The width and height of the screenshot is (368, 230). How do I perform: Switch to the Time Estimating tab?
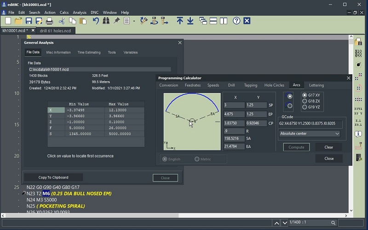pos(89,53)
